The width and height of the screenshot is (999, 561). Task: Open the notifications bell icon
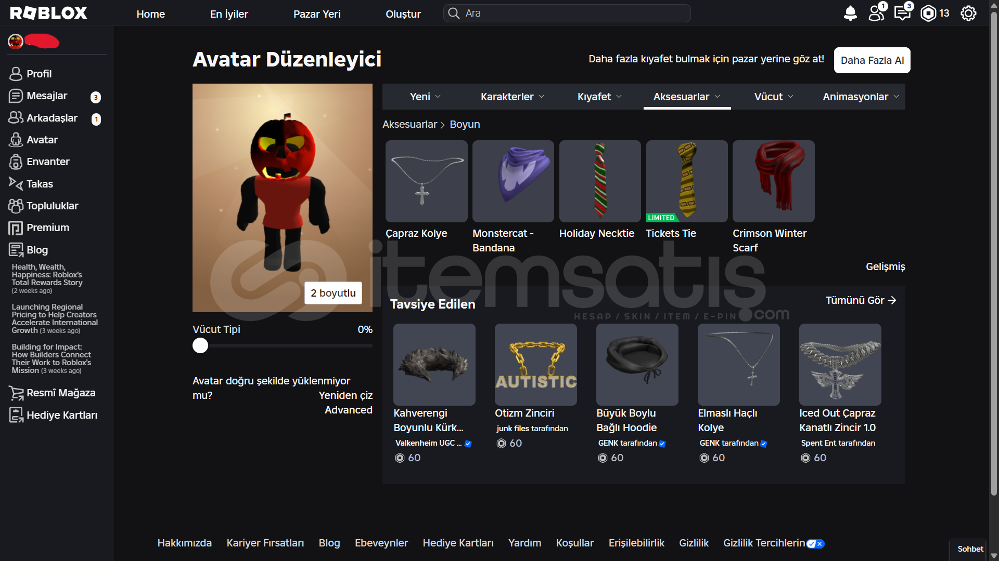point(850,14)
